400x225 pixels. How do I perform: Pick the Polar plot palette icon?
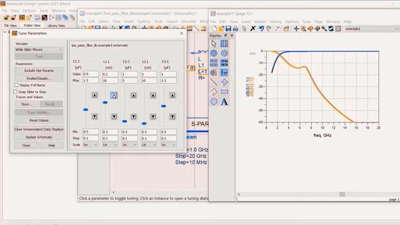pyautogui.click(x=214, y=53)
